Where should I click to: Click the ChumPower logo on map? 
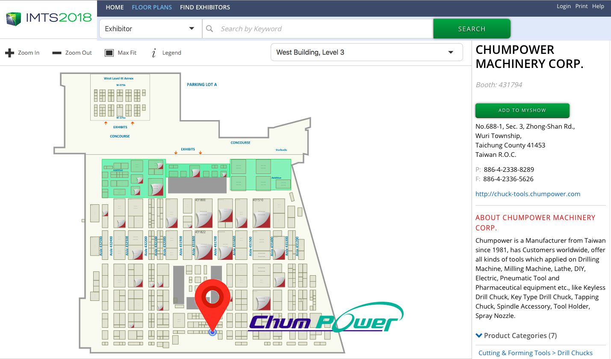click(325, 318)
